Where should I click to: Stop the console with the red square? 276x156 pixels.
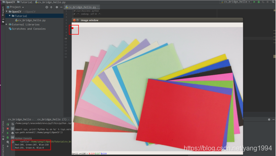[x=8, y=129]
